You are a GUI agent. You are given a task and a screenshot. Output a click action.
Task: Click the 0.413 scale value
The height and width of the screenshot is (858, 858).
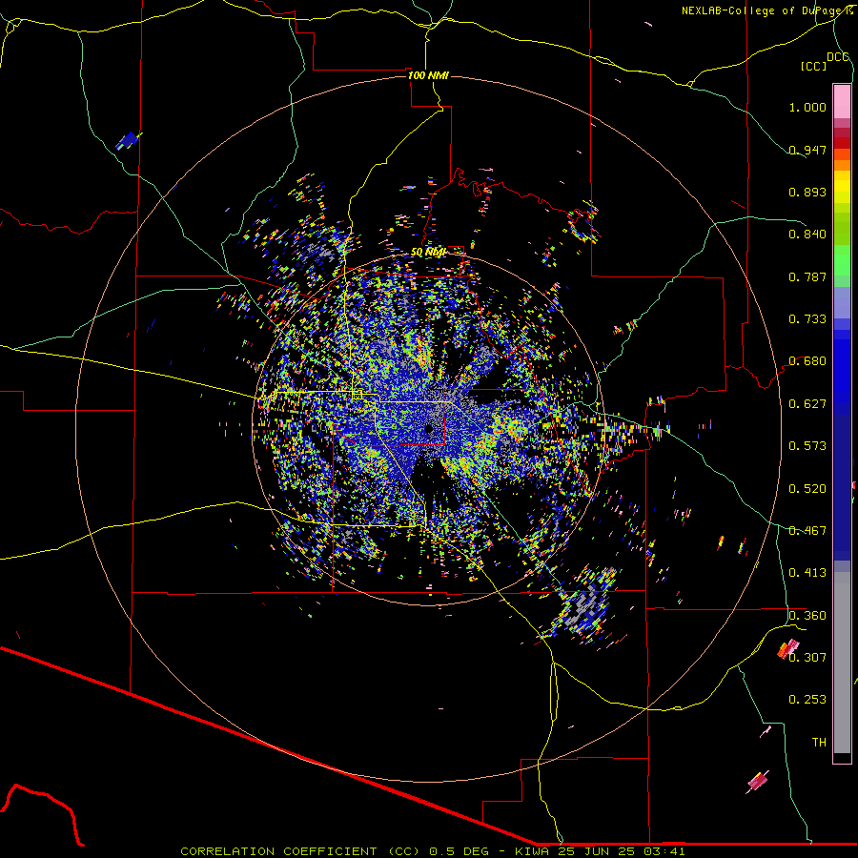[x=807, y=573]
